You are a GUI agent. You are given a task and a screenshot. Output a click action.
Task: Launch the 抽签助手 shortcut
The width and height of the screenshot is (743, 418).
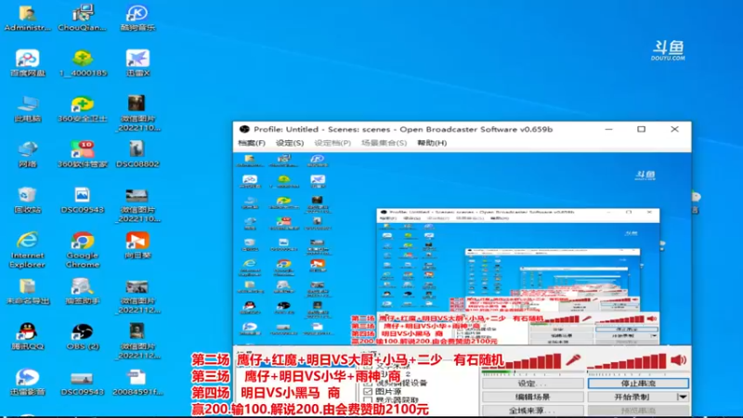tap(83, 291)
